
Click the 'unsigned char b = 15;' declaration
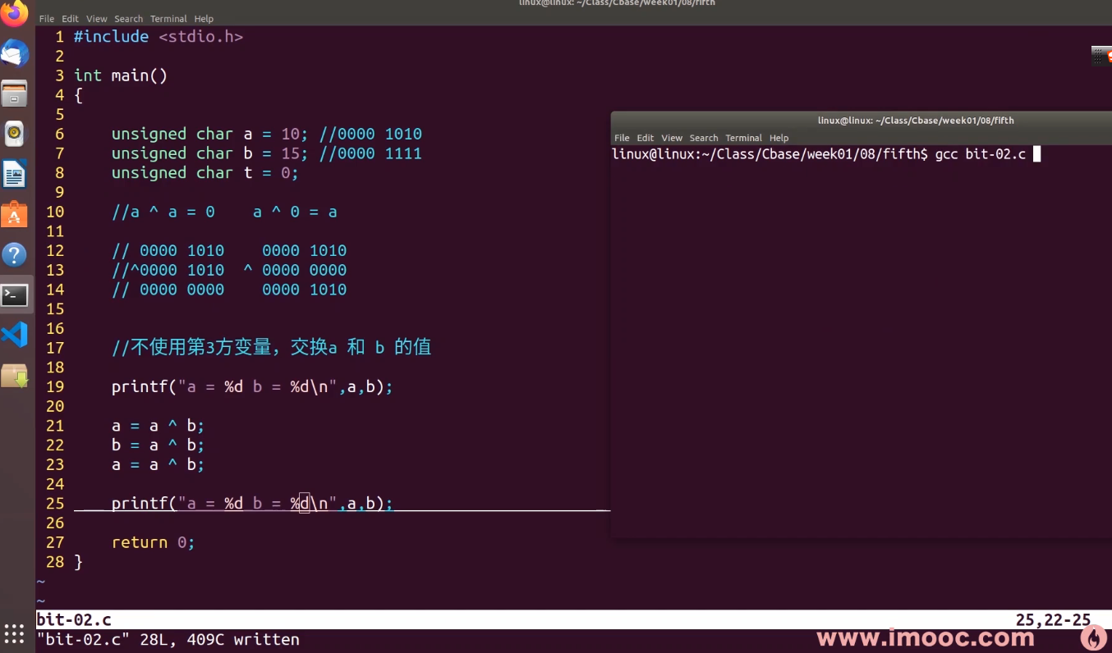pyautogui.click(x=209, y=153)
